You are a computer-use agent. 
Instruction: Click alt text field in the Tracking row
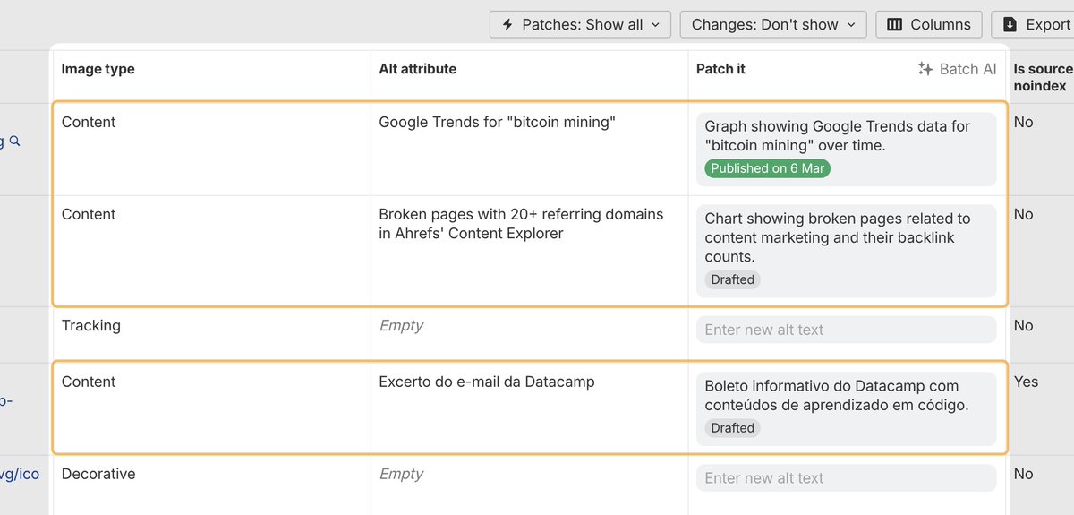coord(846,330)
